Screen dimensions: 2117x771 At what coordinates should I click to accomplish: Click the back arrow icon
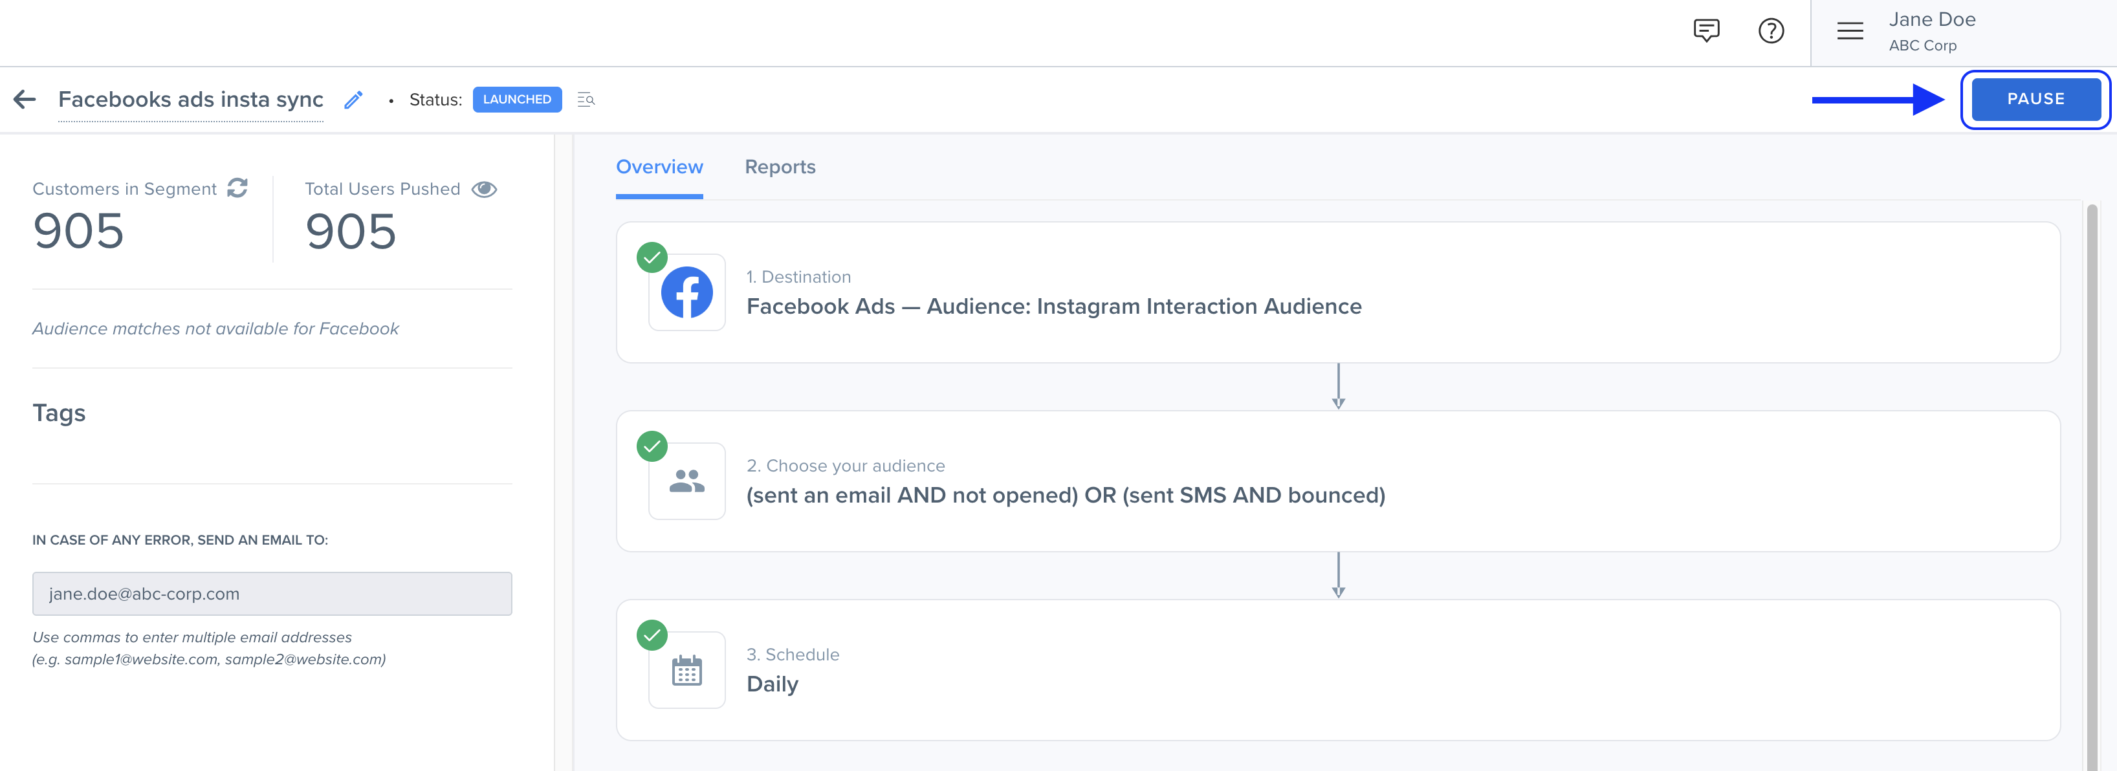tap(25, 100)
